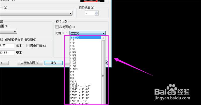
Task: Choose 1:40 in the scale list
Action: pos(85,63)
